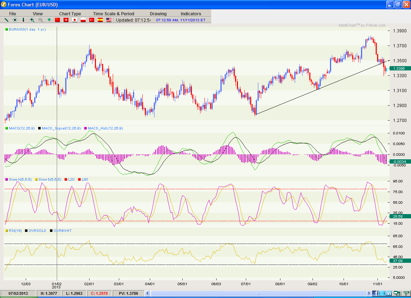Zoom in with the magnifier plus icon
This screenshot has height=298, width=411.
[x=32, y=20]
